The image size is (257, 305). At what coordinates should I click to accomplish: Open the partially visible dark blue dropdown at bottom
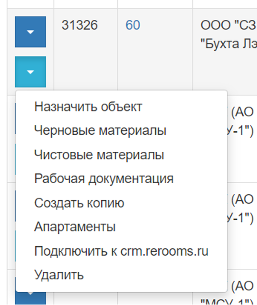click(30, 297)
